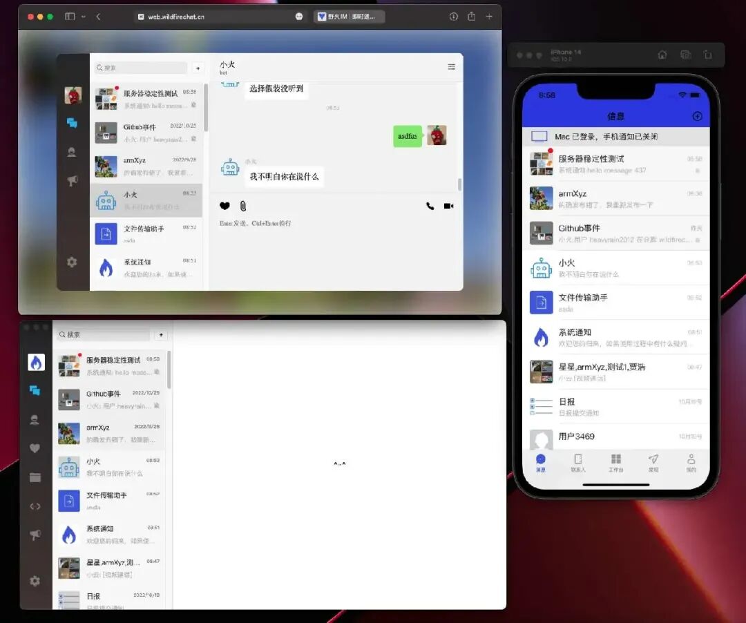Open the chat options hamburger menu
Viewport: 746px width, 623px height.
click(452, 67)
